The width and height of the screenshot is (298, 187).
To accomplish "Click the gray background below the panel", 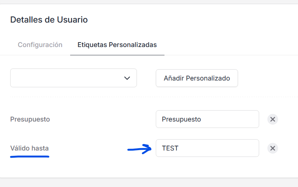I will pyautogui.click(x=149, y=182).
